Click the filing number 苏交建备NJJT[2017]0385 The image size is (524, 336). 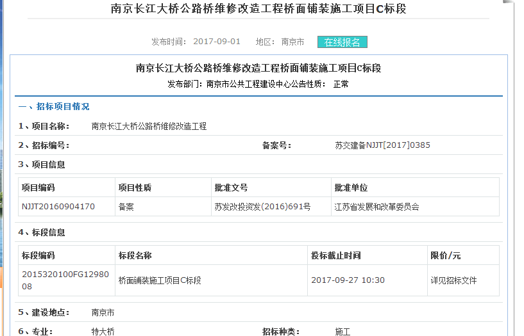point(382,145)
